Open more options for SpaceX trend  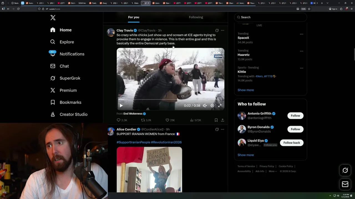(301, 34)
